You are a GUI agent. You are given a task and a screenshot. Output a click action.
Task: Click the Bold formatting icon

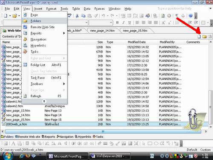tap(117, 23)
